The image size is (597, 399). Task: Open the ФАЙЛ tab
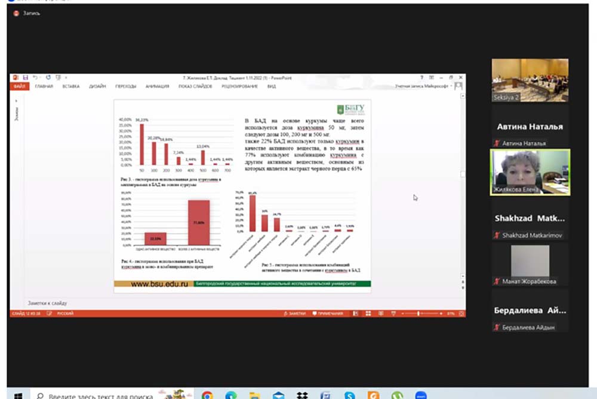19,87
